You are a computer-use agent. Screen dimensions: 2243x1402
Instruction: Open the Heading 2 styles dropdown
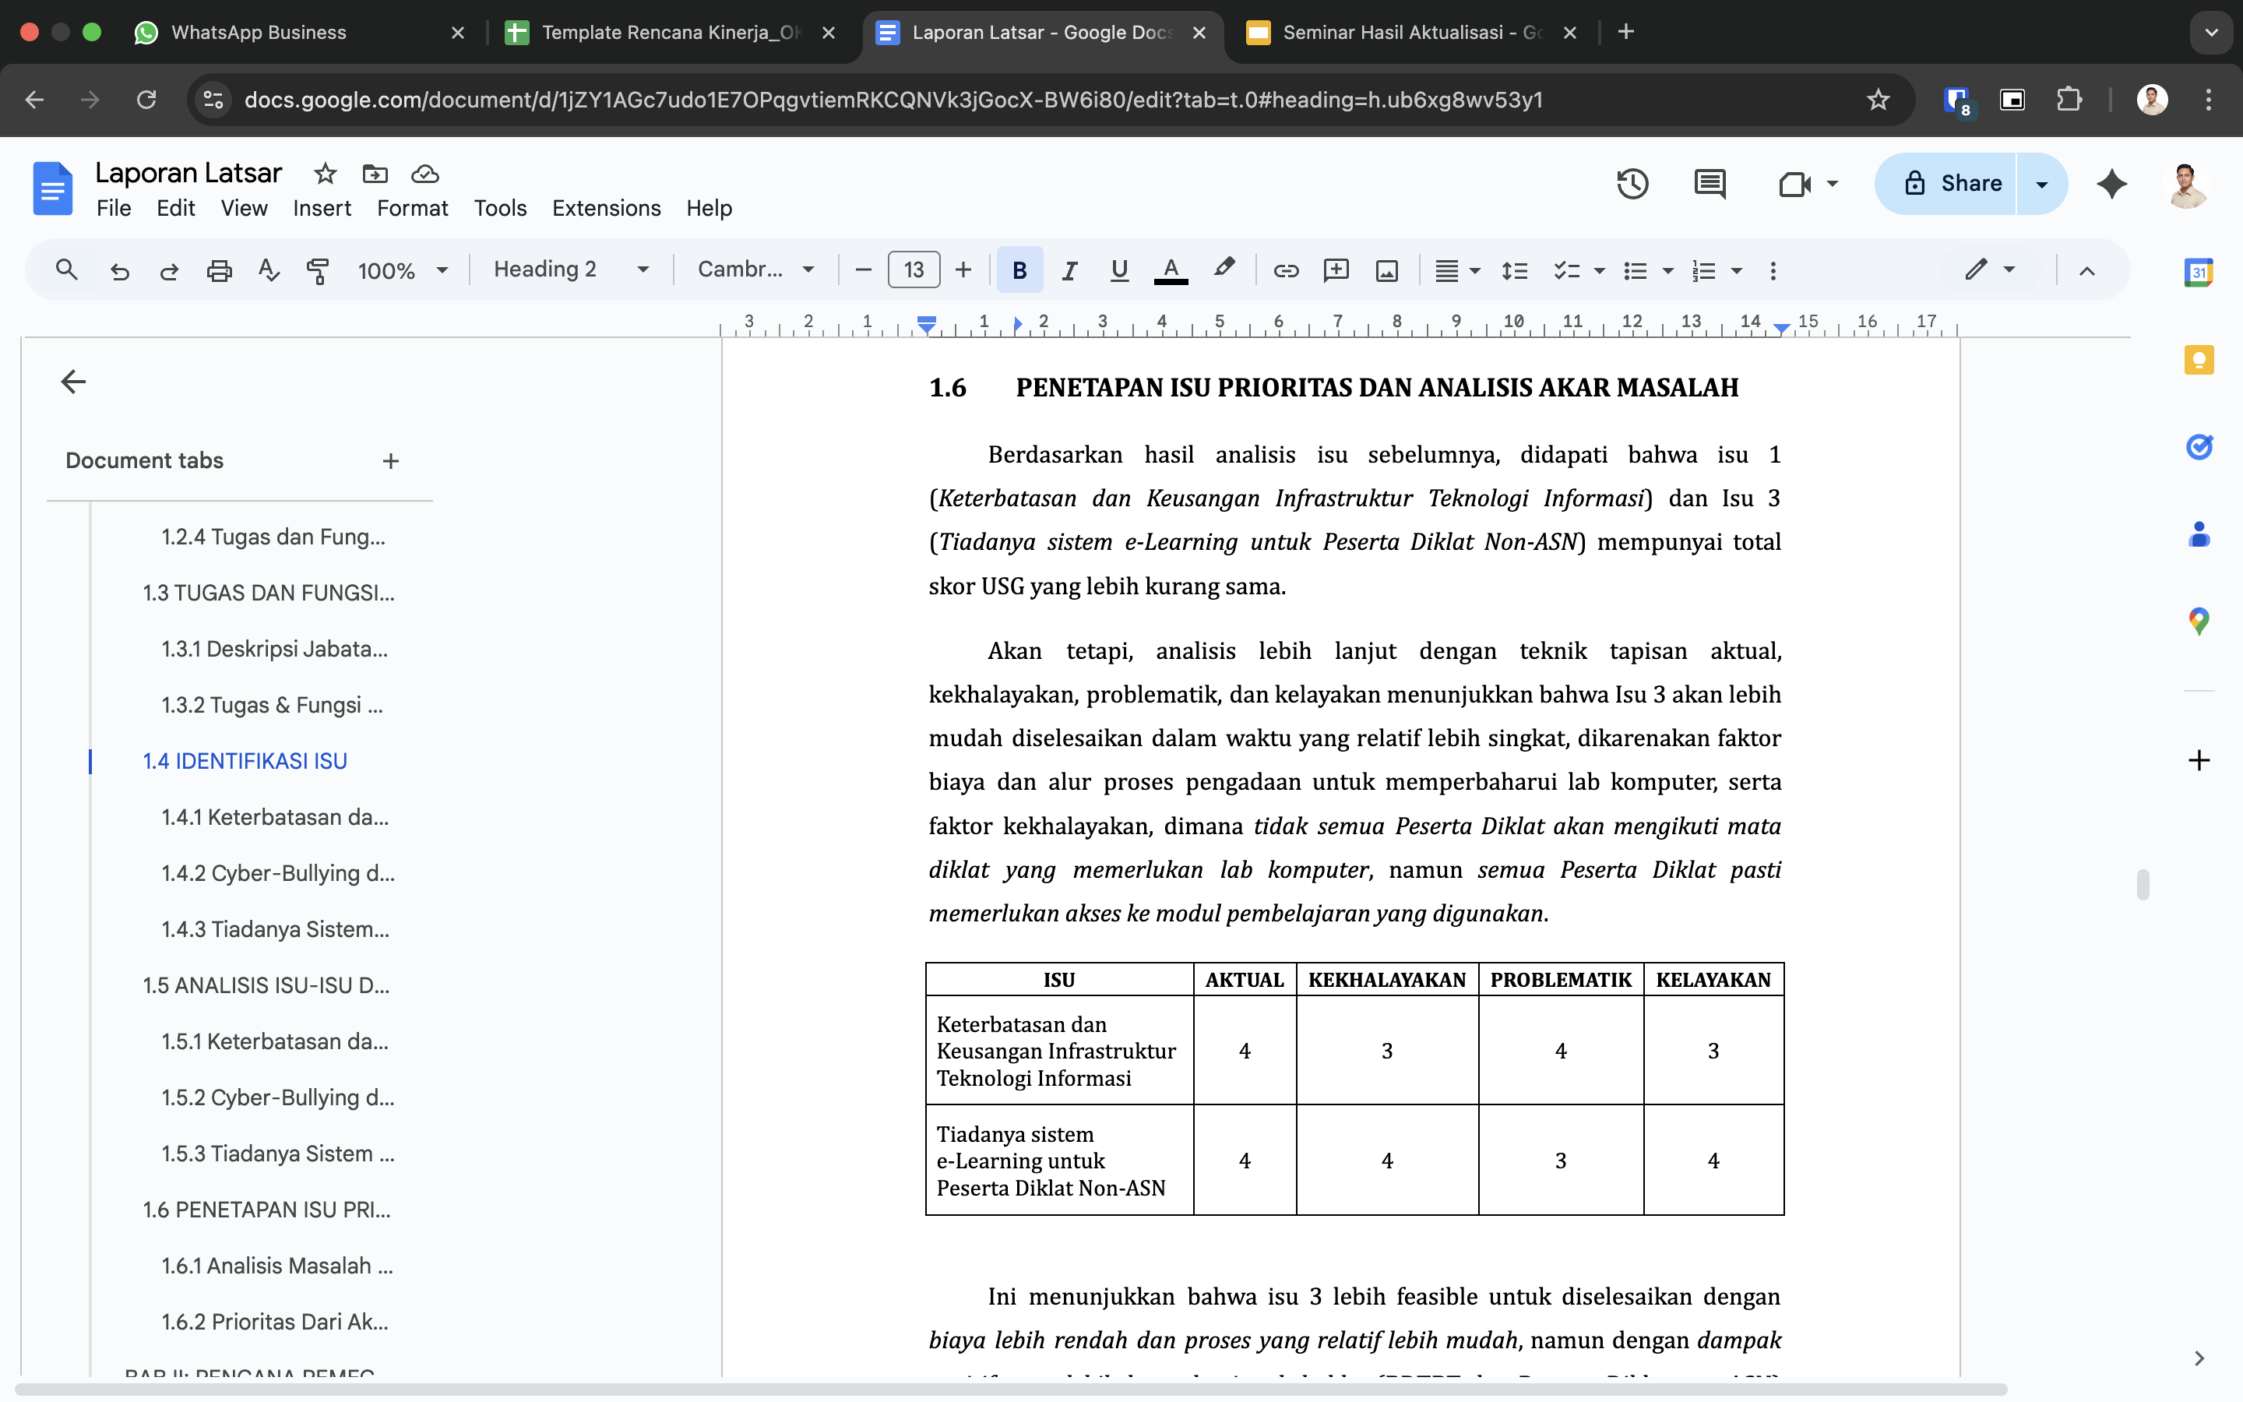pyautogui.click(x=570, y=269)
